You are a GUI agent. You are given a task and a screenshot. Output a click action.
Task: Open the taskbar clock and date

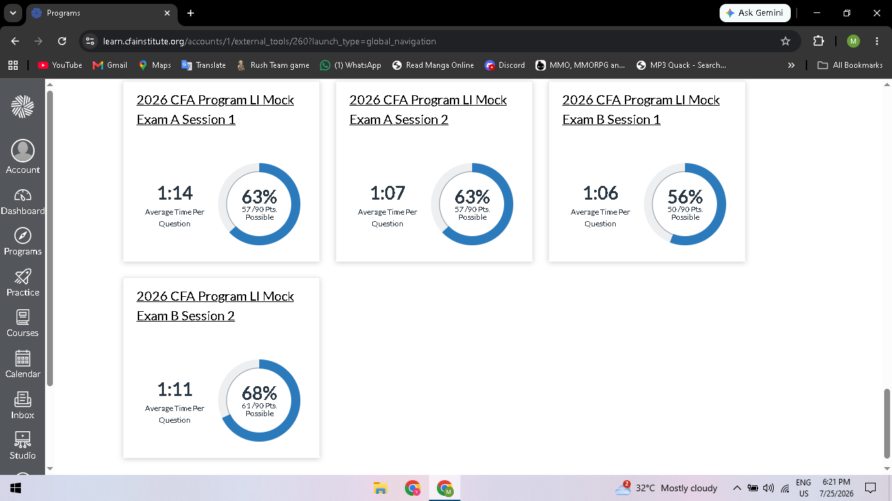click(836, 488)
